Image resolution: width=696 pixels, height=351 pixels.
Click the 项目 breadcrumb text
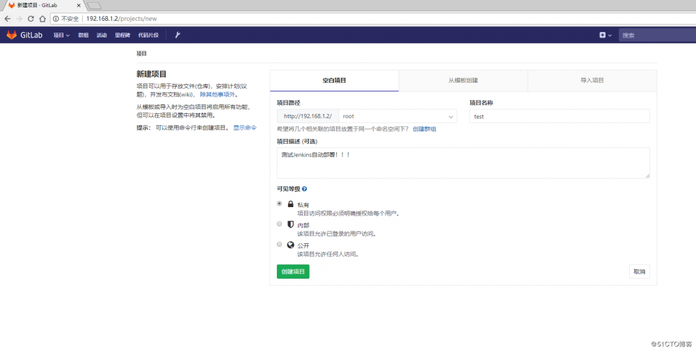point(141,54)
